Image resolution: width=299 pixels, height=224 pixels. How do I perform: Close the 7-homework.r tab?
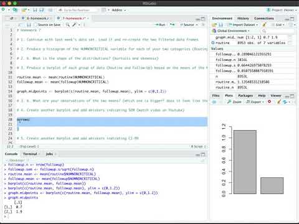click(x=88, y=19)
